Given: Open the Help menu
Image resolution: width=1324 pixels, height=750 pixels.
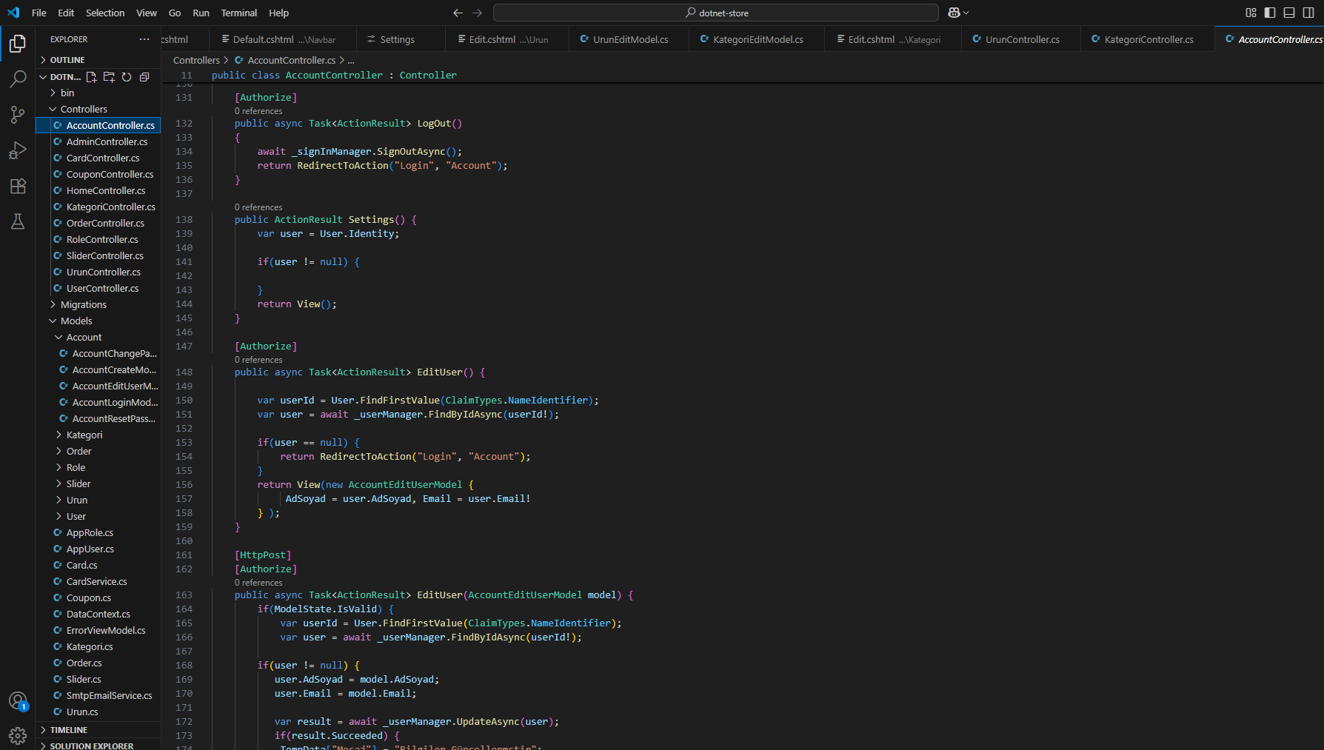Looking at the screenshot, I should [x=278, y=13].
